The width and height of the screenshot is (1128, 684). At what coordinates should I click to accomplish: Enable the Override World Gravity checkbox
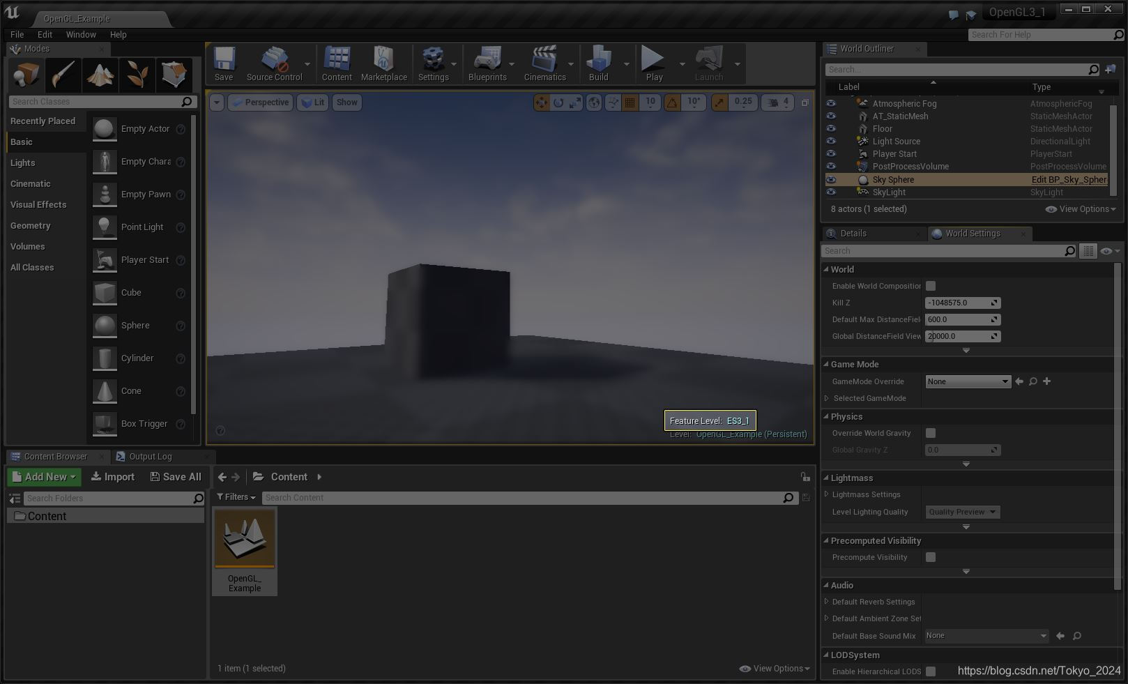(931, 433)
